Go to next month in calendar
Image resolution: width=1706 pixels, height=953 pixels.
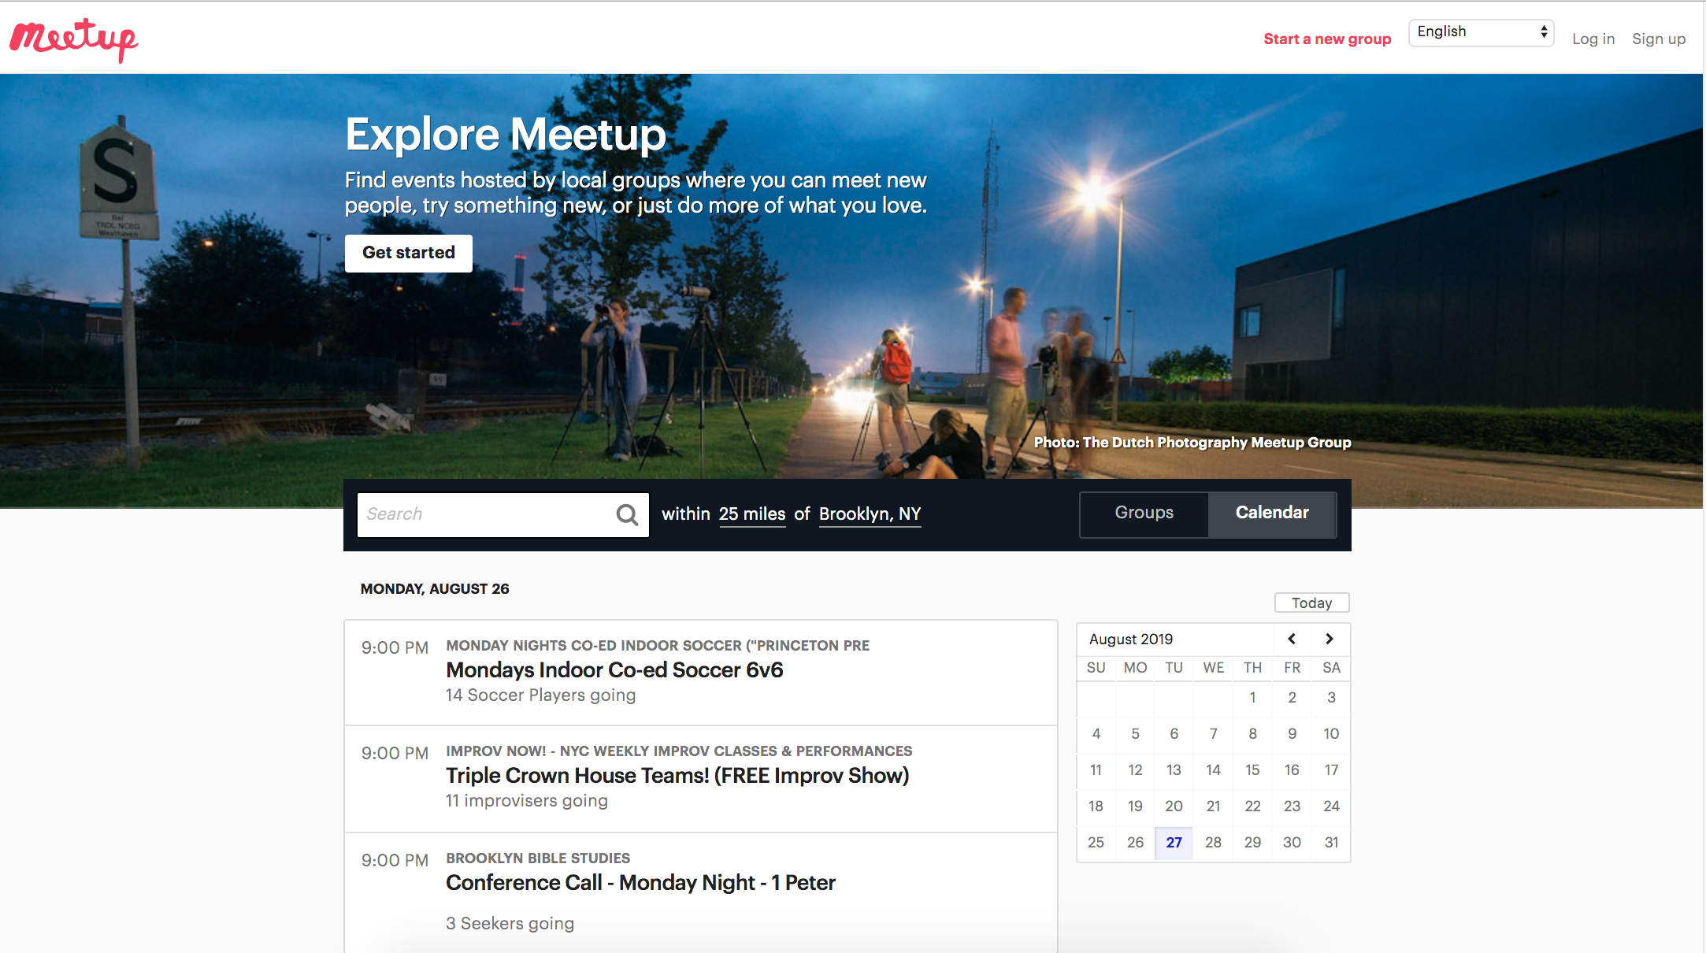(x=1330, y=639)
